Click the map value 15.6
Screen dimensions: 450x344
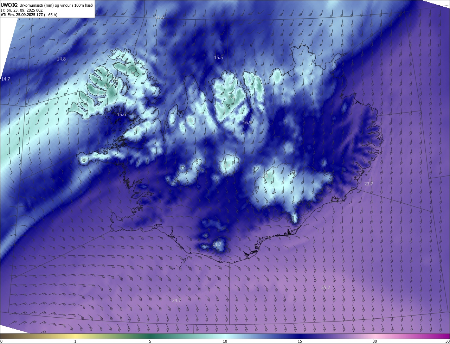tap(121, 115)
